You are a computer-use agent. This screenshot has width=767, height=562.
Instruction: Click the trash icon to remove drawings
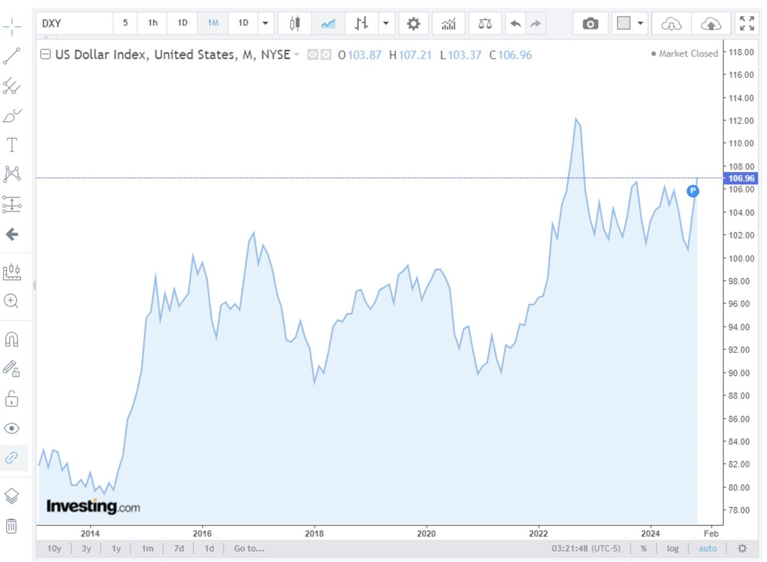click(12, 526)
